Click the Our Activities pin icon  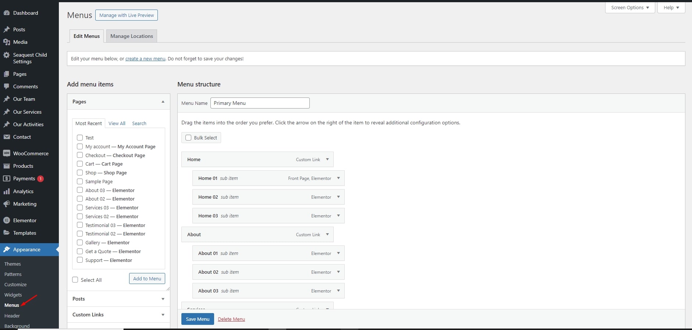pos(7,124)
